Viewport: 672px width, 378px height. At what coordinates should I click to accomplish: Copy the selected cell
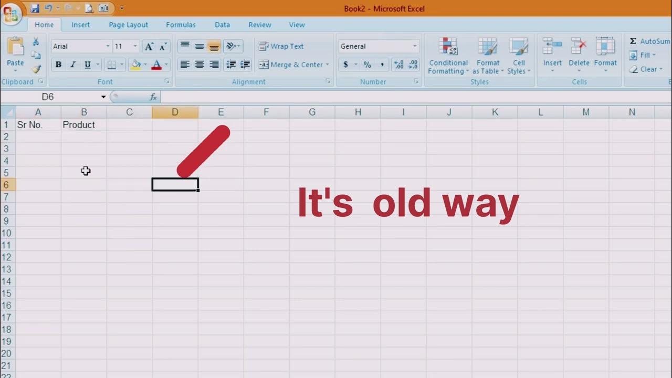(36, 55)
